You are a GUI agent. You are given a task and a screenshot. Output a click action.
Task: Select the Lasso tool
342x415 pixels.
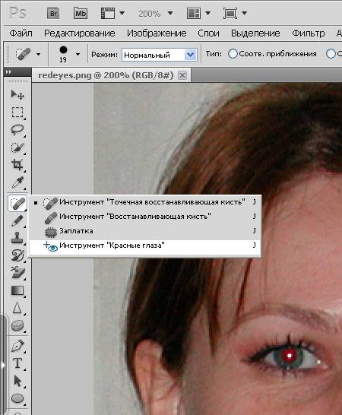(x=17, y=130)
